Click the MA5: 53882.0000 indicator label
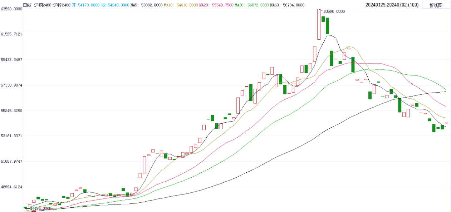Viewport: 451px width, 212px height. click(x=147, y=5)
